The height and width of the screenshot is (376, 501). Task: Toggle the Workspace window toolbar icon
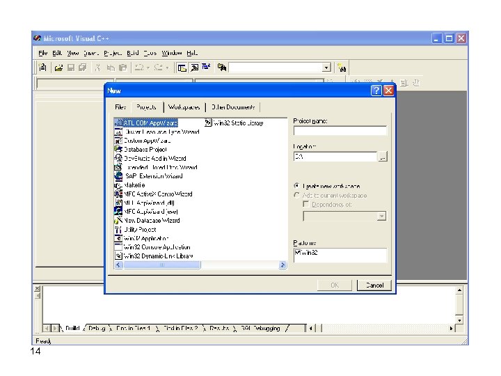[x=182, y=68]
